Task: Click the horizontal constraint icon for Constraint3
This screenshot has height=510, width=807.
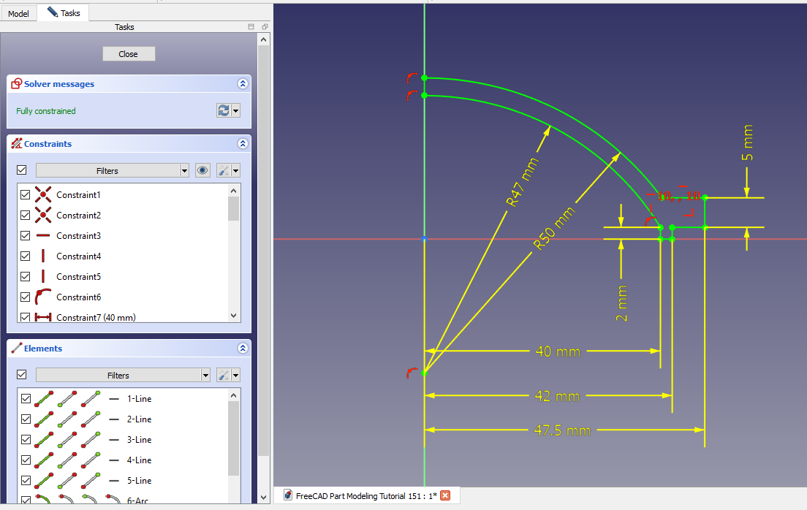Action: pyautogui.click(x=43, y=236)
